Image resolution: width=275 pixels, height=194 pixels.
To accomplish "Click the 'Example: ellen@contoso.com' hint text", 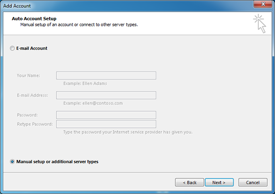I will [93, 103].
